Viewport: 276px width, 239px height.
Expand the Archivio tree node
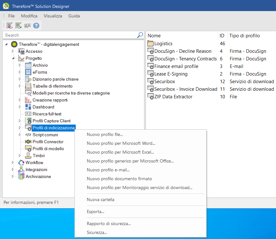tap(20, 65)
